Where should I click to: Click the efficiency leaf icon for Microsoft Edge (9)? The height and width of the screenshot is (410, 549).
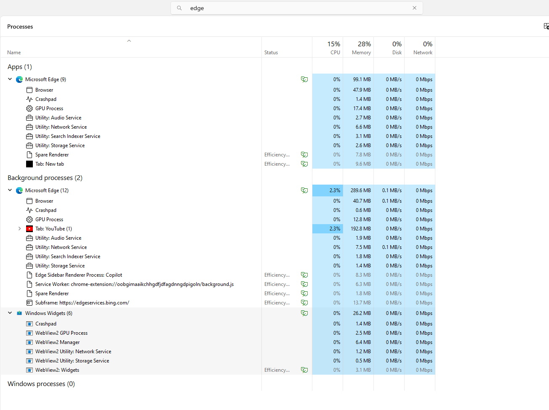[x=304, y=79]
